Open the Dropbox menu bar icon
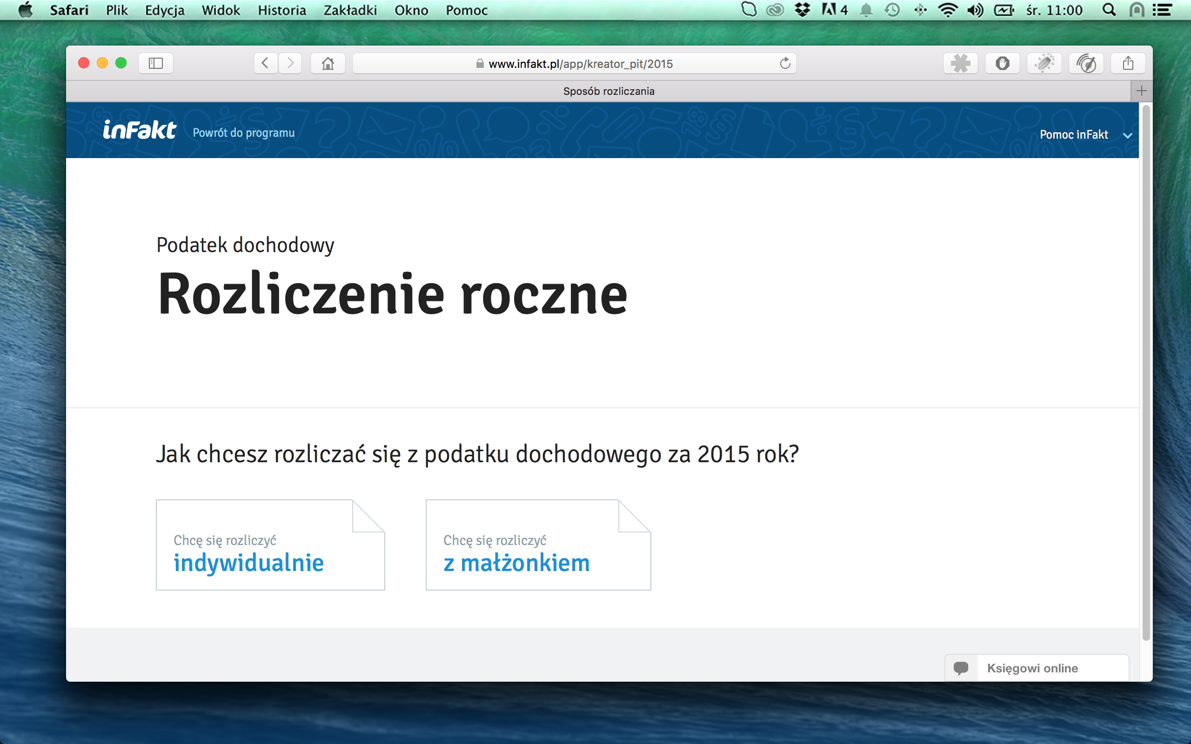The width and height of the screenshot is (1191, 744). [802, 10]
